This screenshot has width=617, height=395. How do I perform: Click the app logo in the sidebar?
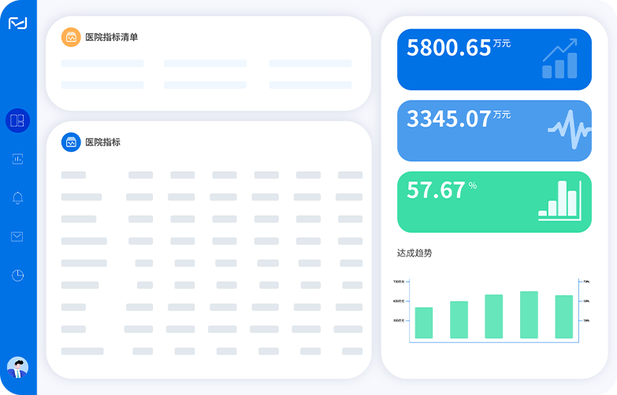tap(17, 24)
